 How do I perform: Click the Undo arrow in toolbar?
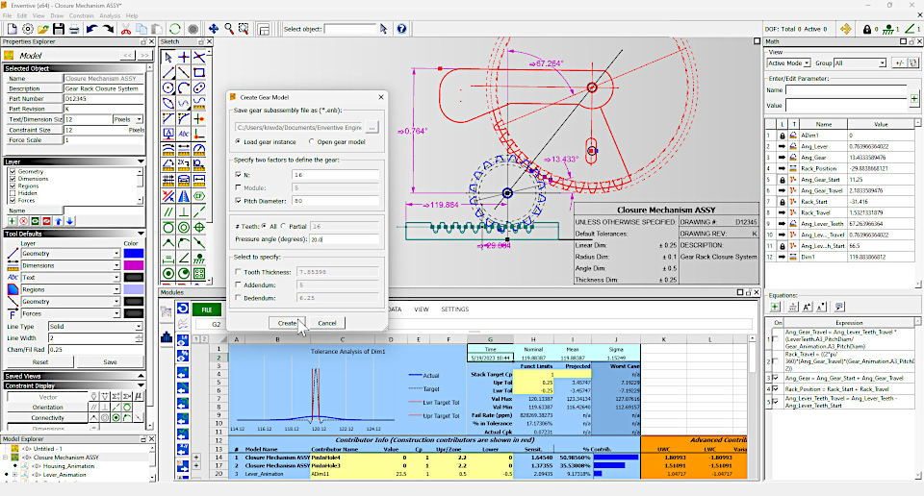pyautogui.click(x=91, y=29)
